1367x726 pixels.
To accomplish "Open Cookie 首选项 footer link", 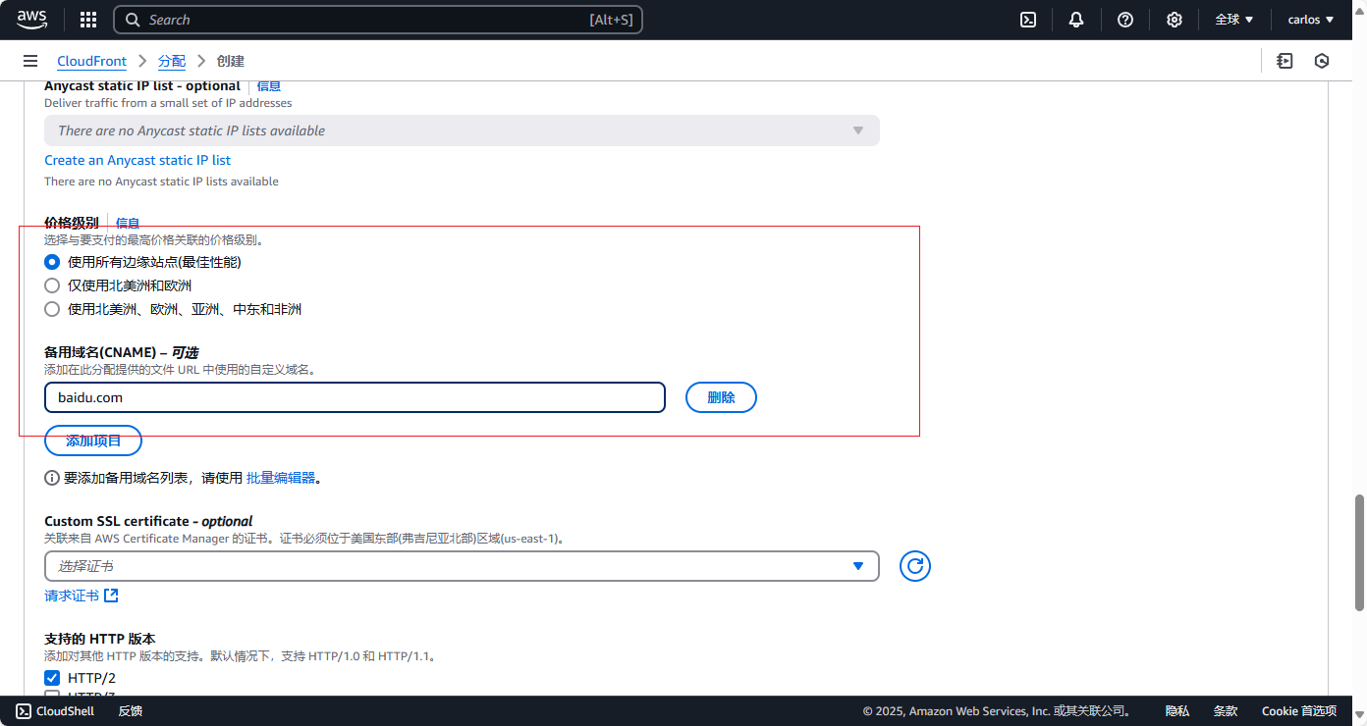I will coord(1299,711).
